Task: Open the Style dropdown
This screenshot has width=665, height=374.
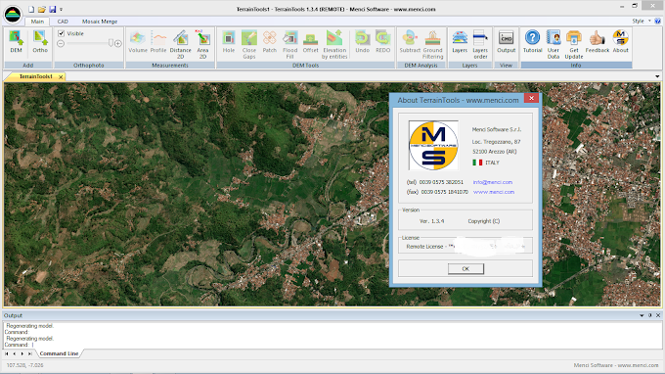Action: click(641, 21)
